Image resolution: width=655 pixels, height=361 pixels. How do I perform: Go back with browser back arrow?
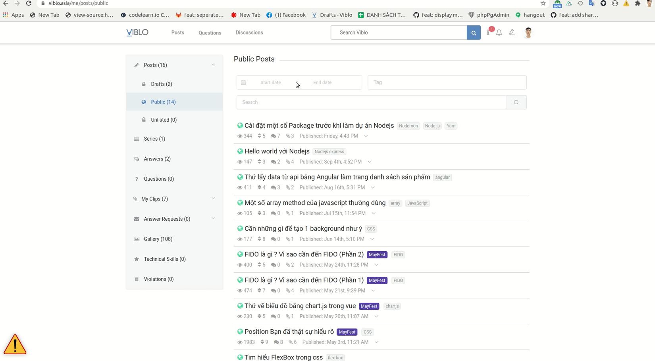click(6, 3)
